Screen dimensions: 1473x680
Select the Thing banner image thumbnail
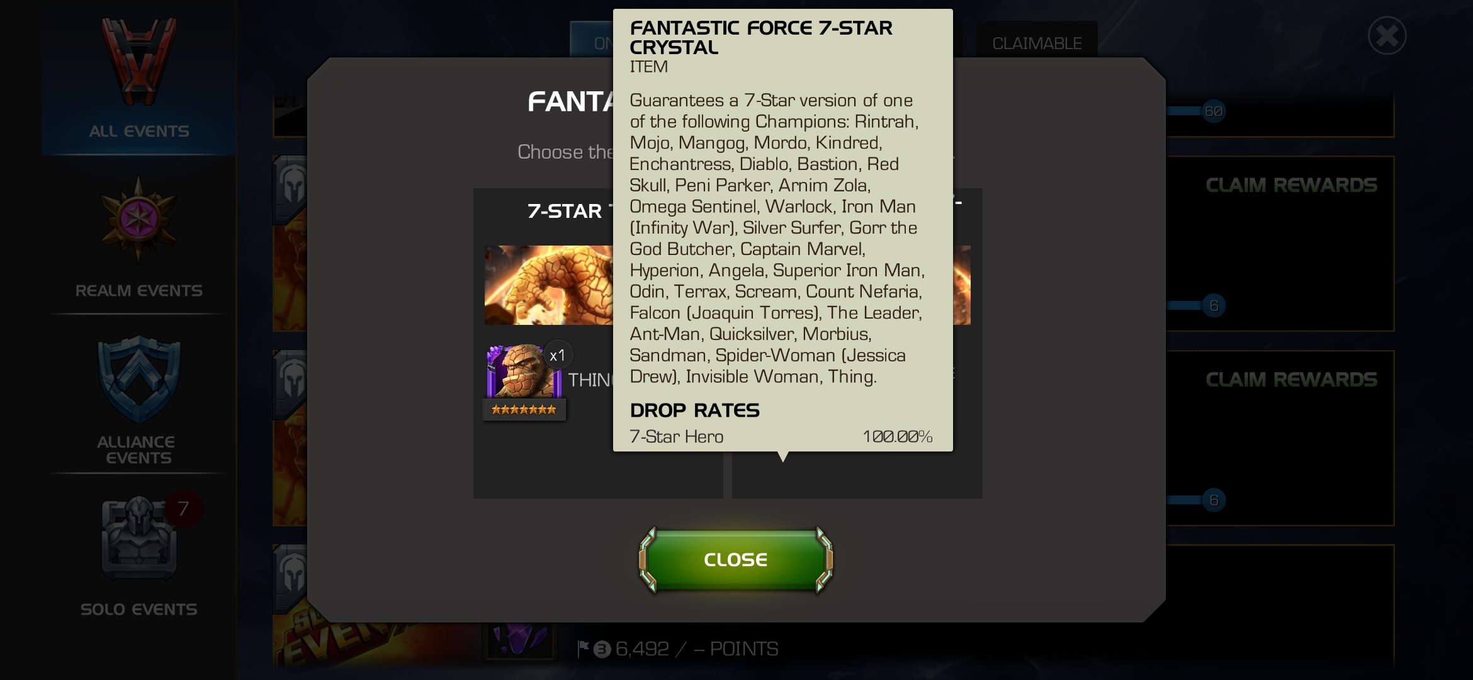click(548, 285)
